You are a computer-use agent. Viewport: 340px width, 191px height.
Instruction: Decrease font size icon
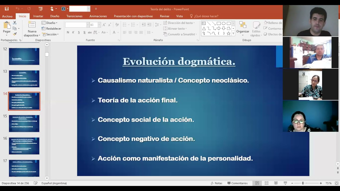(x=110, y=25)
